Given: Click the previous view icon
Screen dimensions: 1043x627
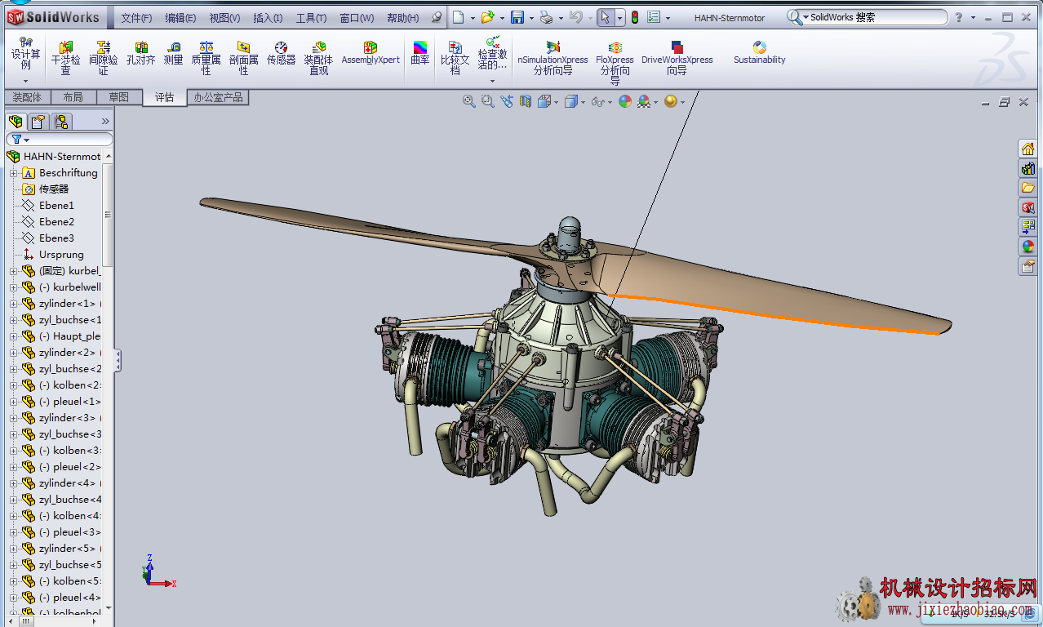Looking at the screenshot, I should (507, 101).
